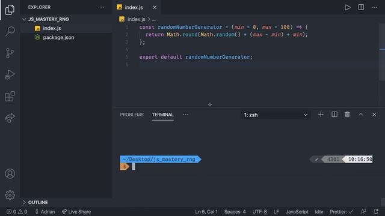Open the Source Control view

click(x=10, y=53)
